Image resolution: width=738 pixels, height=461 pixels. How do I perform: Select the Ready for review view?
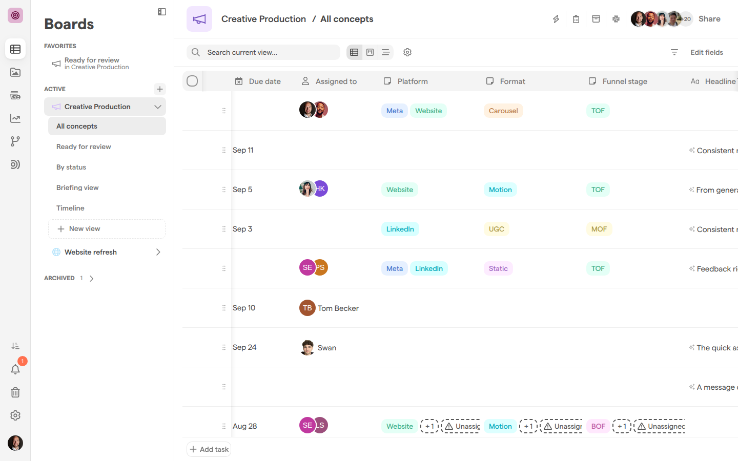(x=107, y=146)
